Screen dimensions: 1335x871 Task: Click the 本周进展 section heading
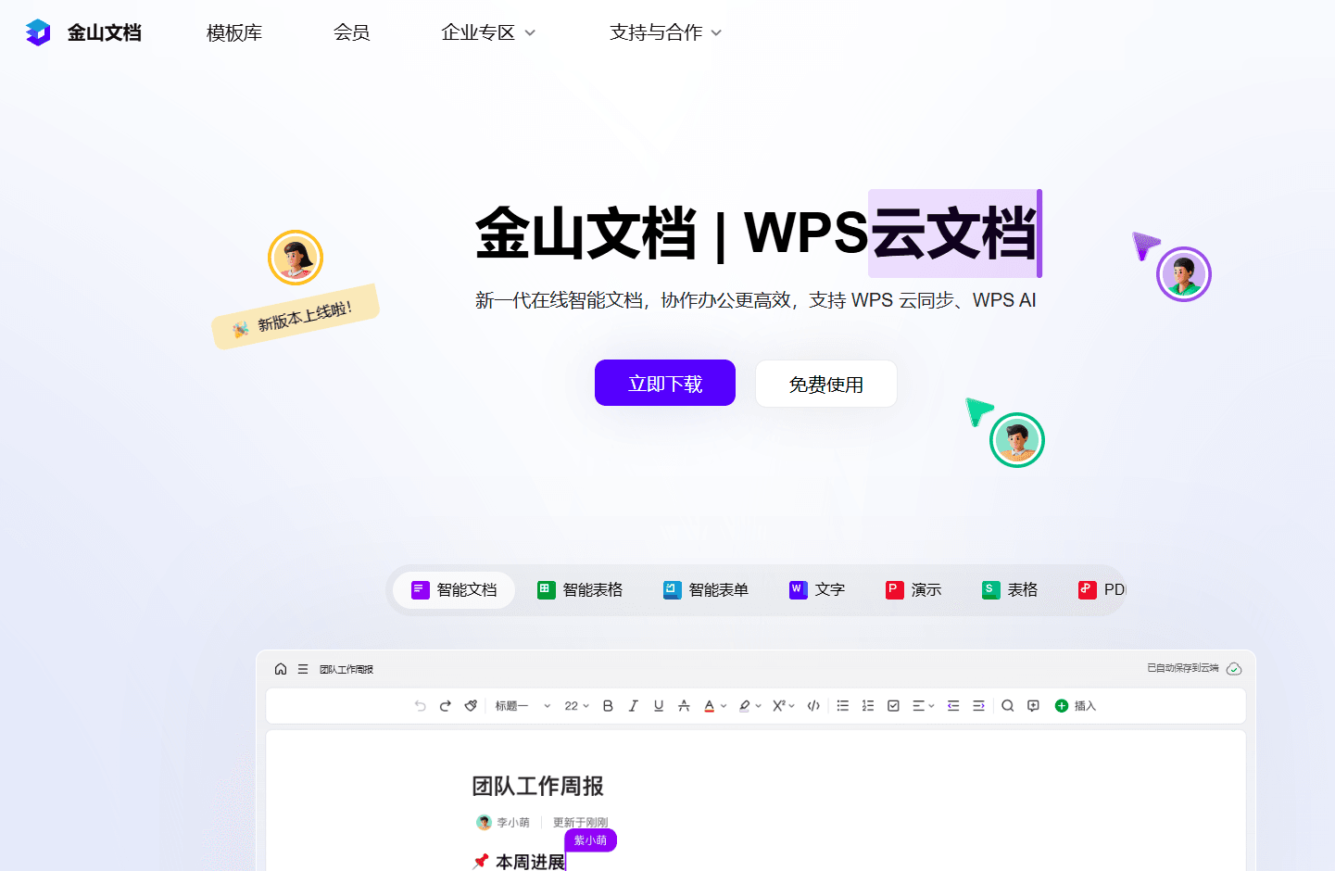pos(530,862)
